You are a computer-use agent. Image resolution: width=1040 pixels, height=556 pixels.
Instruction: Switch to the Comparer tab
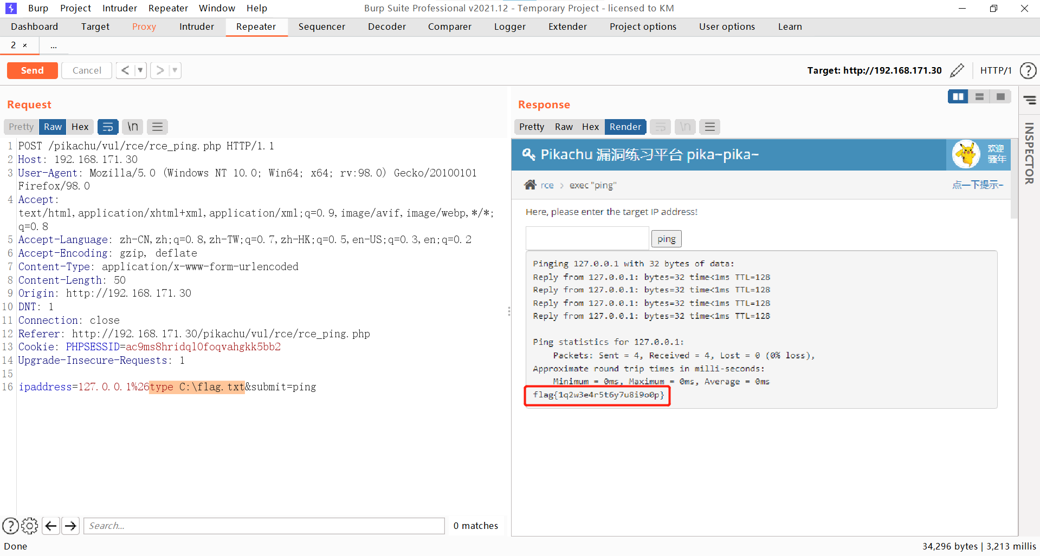450,27
